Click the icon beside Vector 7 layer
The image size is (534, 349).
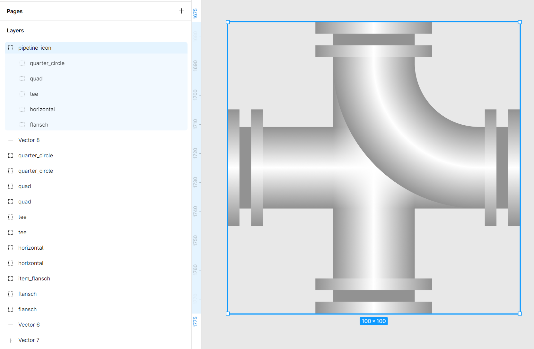[x=11, y=340]
